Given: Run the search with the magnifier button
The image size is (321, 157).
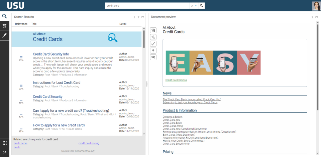Looking at the screenshot, I should [x=201, y=6].
